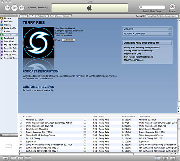180x161 pixels.
Task: Click Report a Concern arrow
Action: (169, 34)
